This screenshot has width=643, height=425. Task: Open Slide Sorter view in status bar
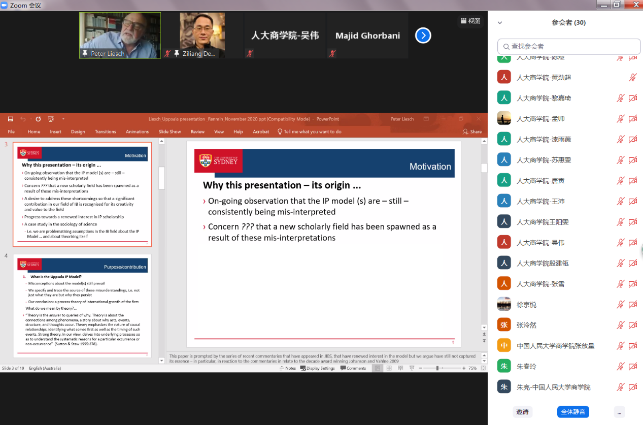point(389,368)
